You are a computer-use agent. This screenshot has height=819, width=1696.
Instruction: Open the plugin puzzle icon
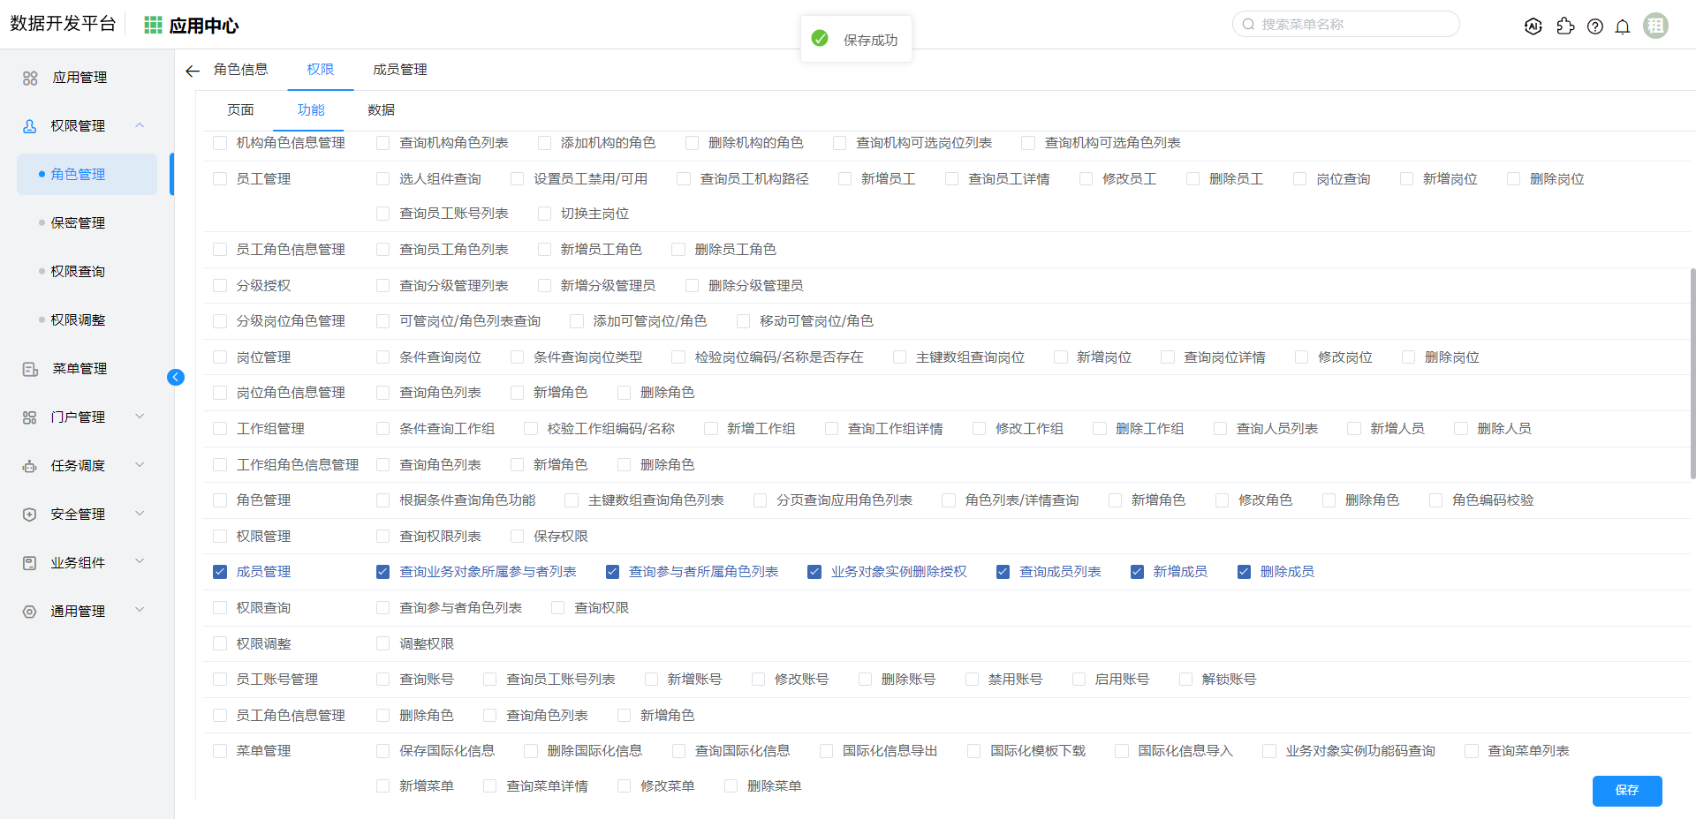(1564, 26)
